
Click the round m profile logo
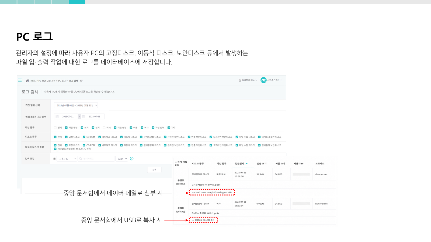263,80
